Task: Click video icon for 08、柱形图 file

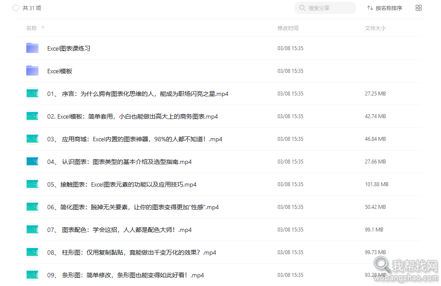Action: (32, 252)
